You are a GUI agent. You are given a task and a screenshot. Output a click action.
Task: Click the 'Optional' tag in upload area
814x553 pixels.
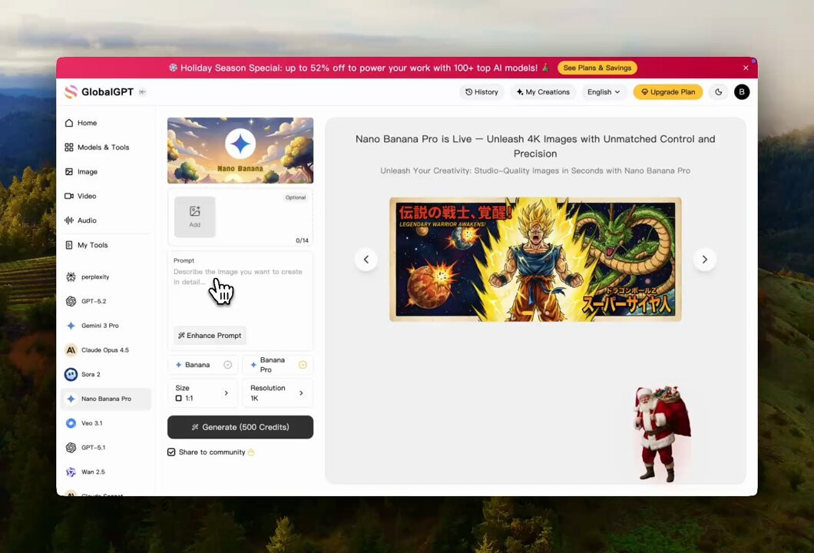[296, 198]
